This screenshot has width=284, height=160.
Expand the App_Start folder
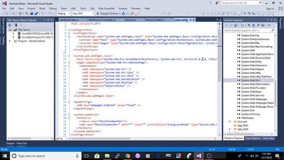(x=230, y=129)
